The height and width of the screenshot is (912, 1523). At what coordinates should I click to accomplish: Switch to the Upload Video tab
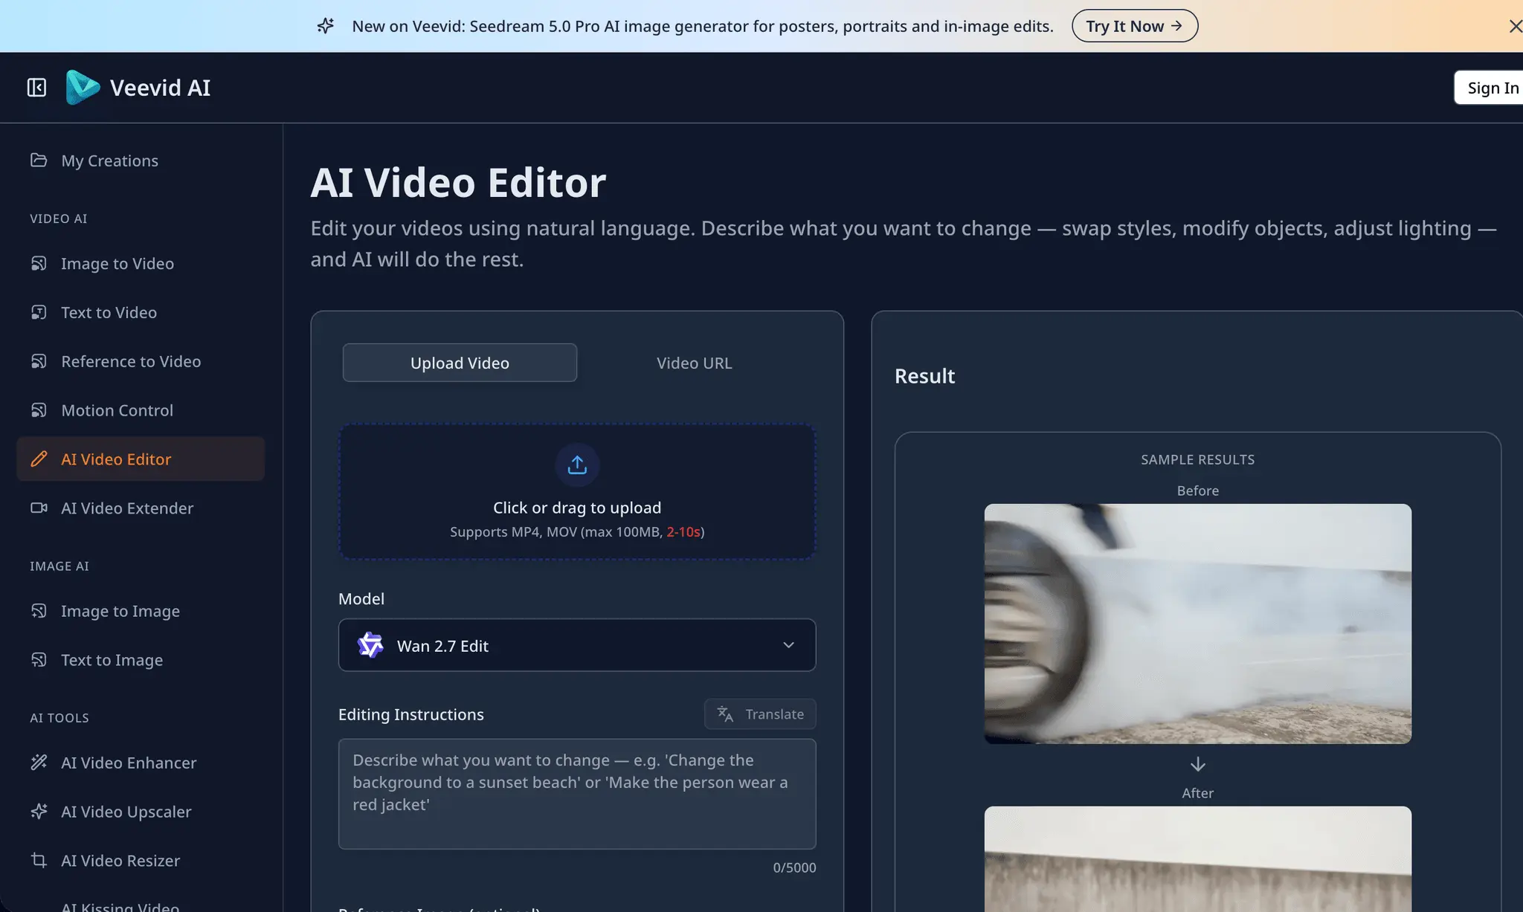pos(460,363)
